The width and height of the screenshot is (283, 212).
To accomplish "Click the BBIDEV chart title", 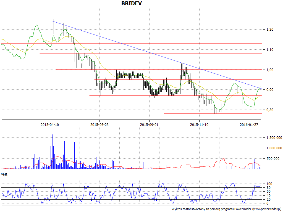I will pyautogui.click(x=132, y=3).
